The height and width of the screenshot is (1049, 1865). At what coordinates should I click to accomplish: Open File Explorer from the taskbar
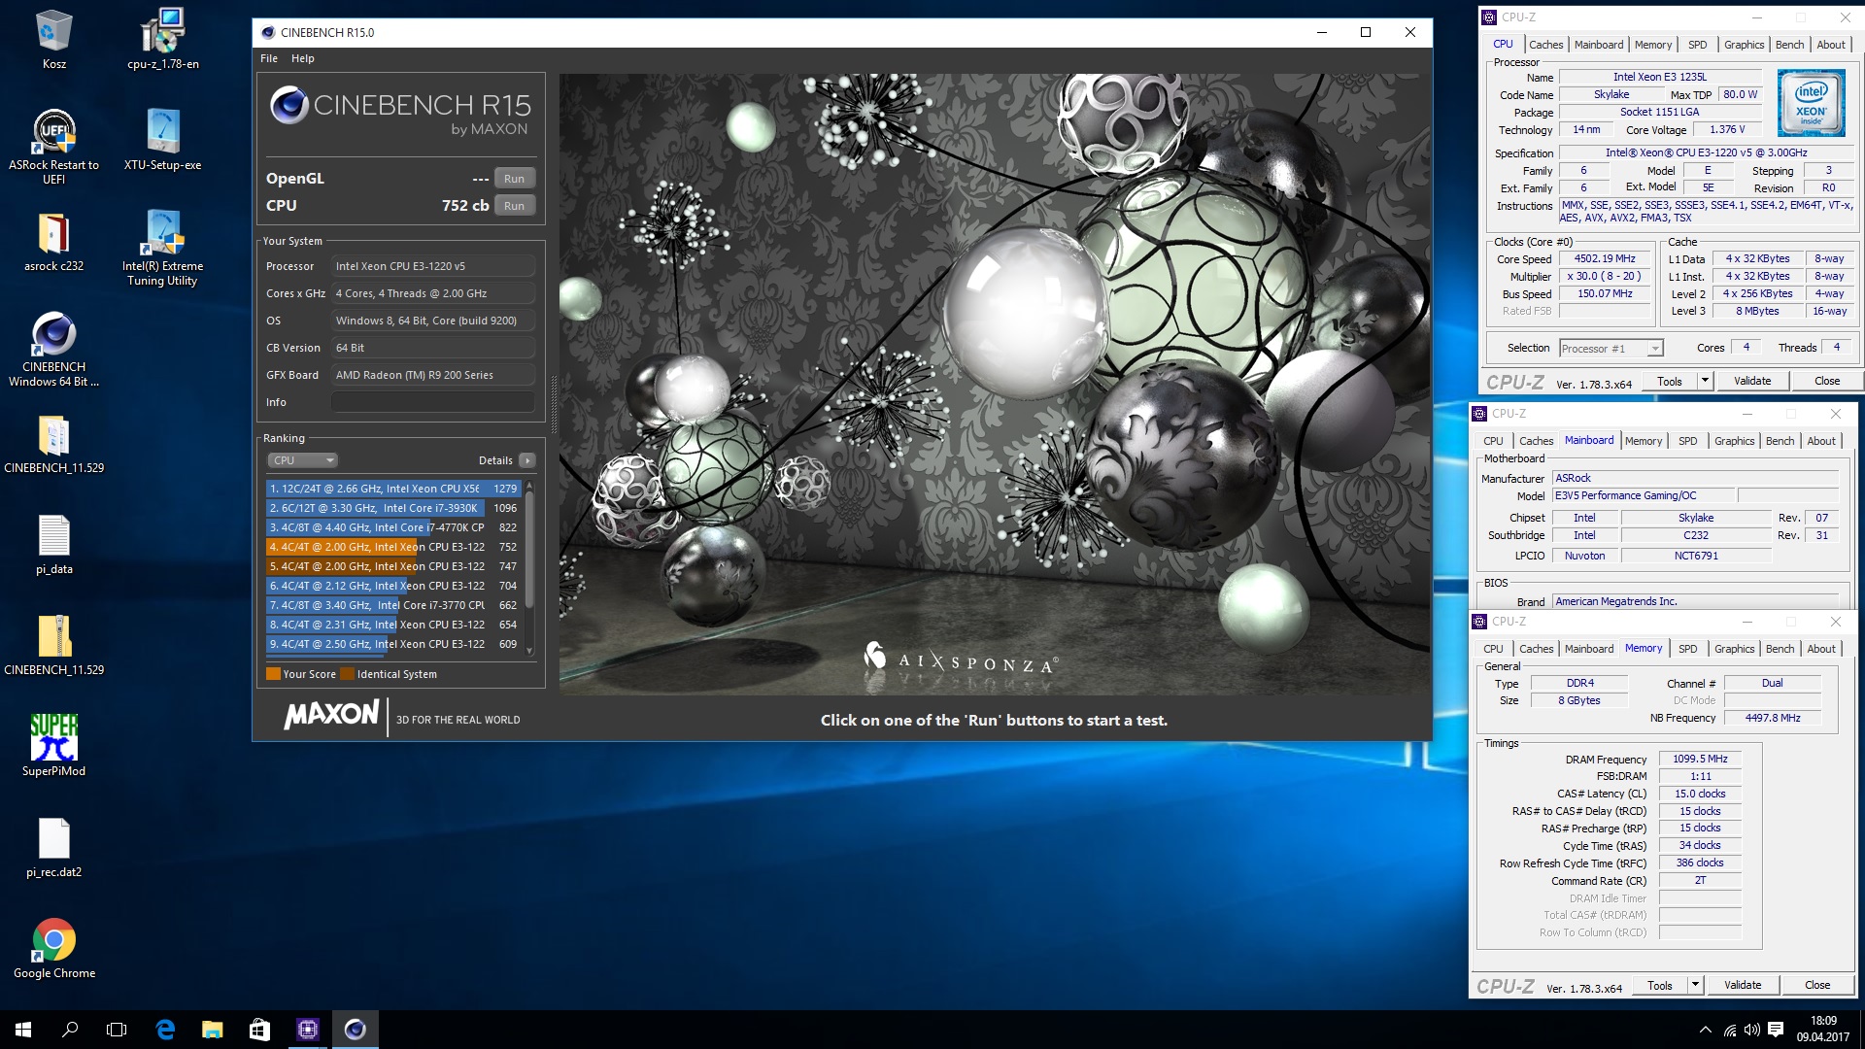coord(212,1030)
